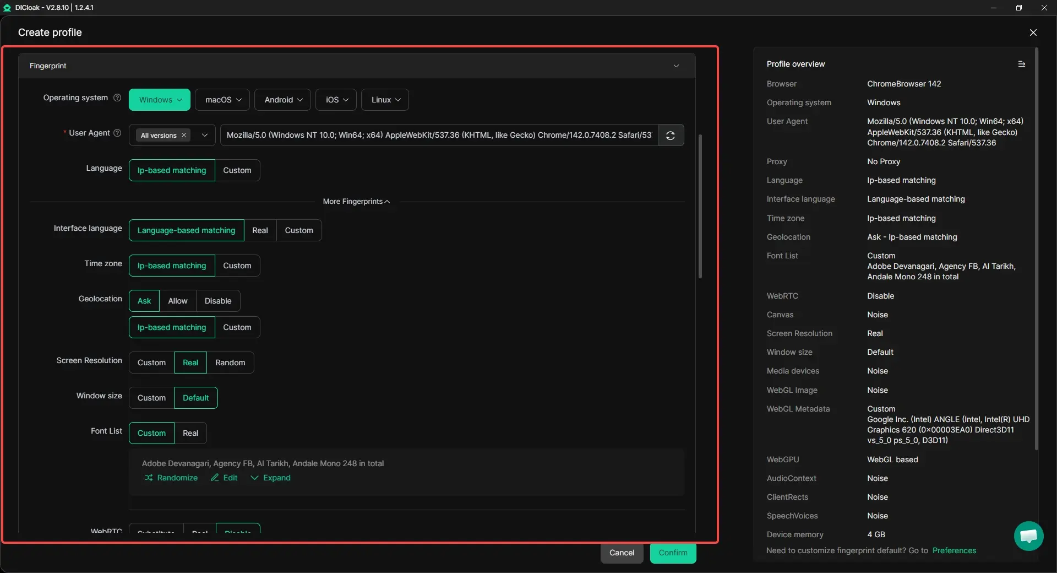This screenshot has height=573, width=1057.
Task: Set Geolocation to Allow
Action: click(177, 301)
